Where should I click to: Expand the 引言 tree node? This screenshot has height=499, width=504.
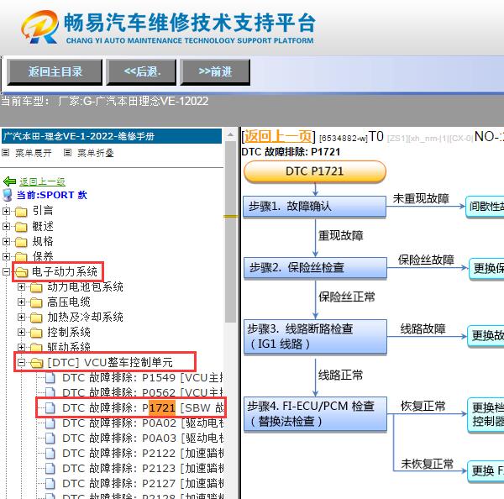6,211
